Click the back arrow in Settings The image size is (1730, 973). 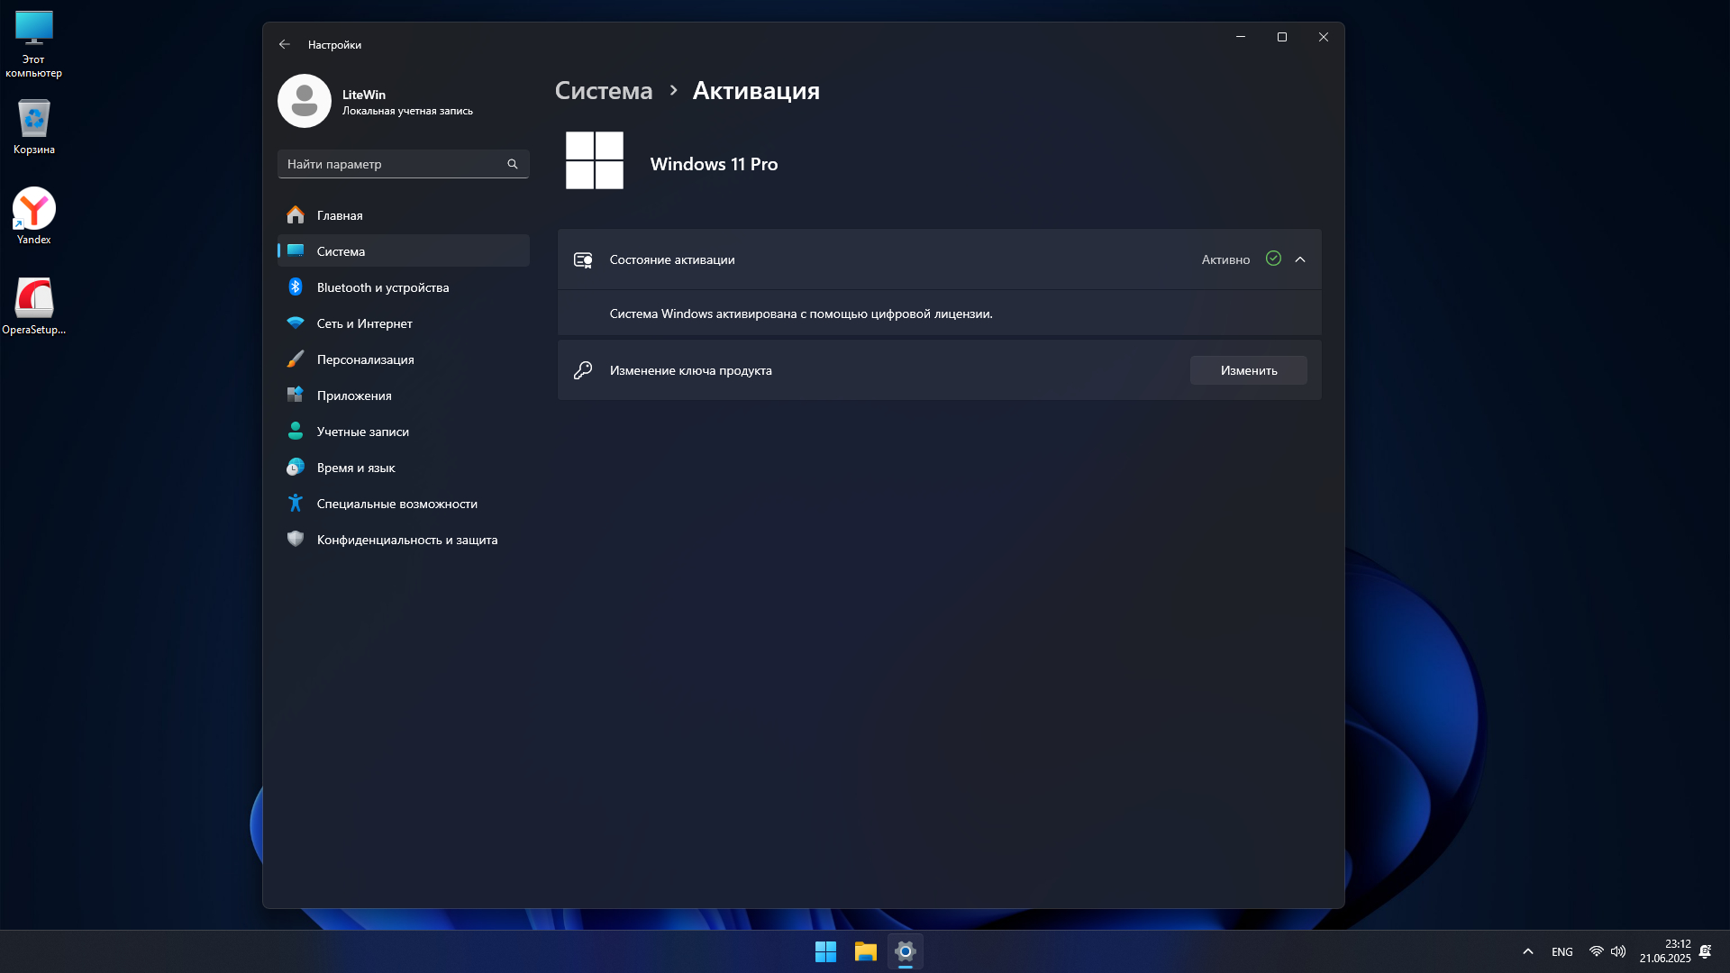[285, 44]
